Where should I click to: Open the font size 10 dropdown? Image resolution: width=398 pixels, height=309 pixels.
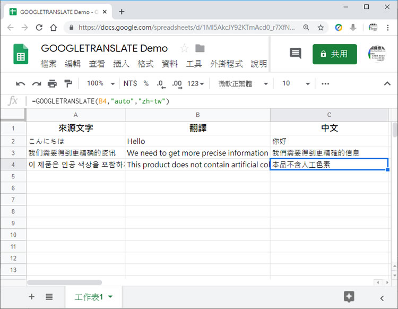tap(296, 83)
